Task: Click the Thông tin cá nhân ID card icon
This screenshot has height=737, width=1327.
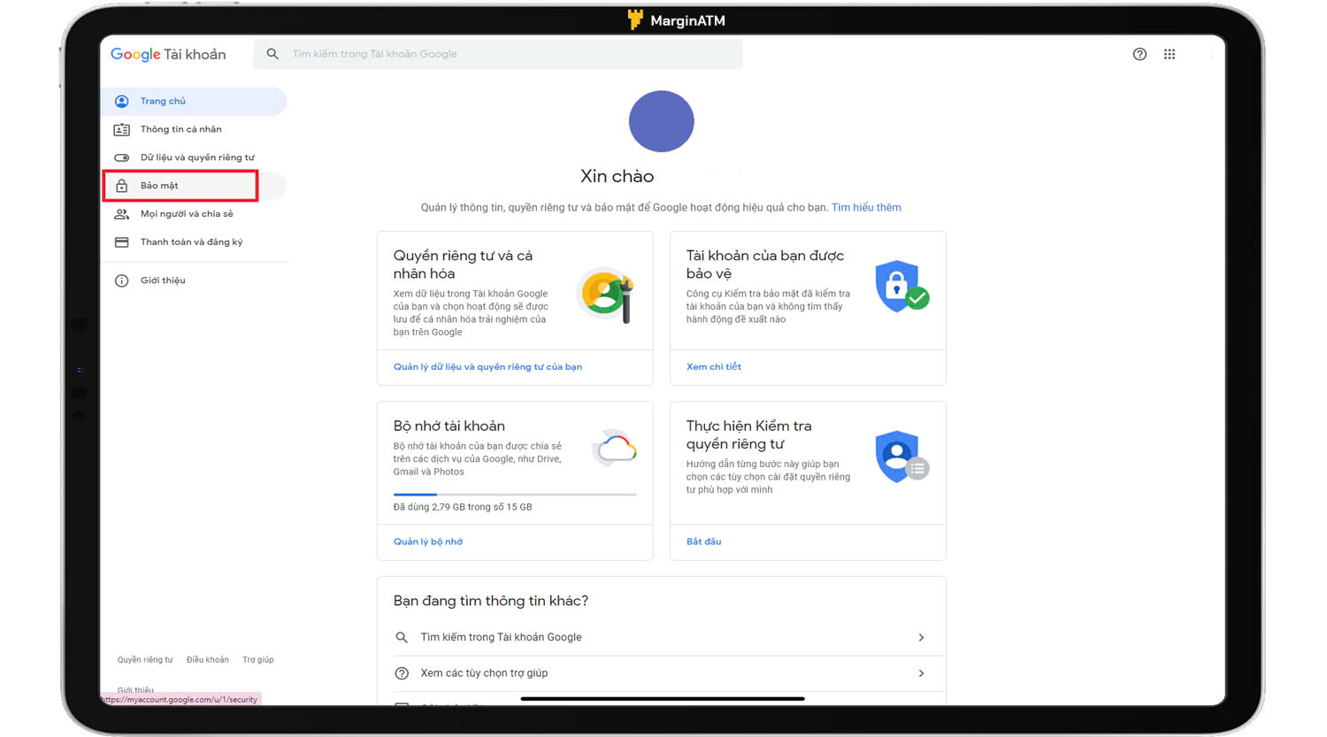Action: (x=122, y=129)
